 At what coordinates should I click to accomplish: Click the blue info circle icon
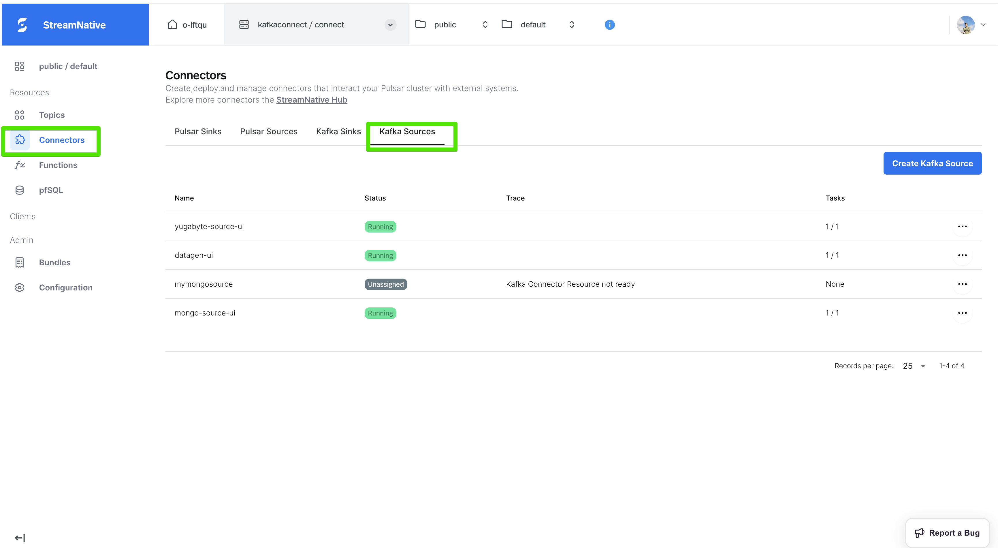pos(609,25)
